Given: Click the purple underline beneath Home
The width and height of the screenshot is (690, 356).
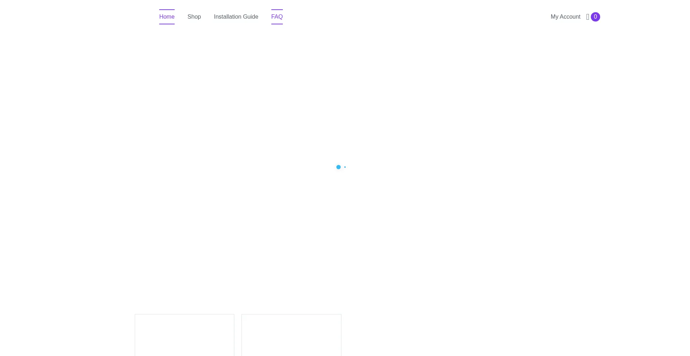Looking at the screenshot, I should (167, 24).
